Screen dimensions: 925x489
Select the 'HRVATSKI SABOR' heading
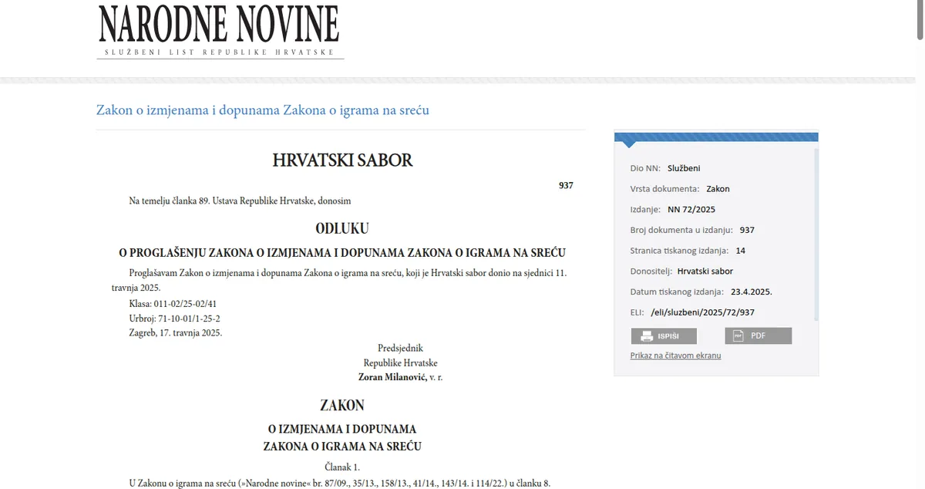tap(342, 160)
